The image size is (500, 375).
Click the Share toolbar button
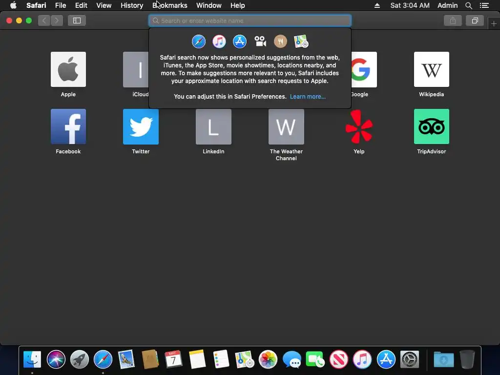coord(453,21)
